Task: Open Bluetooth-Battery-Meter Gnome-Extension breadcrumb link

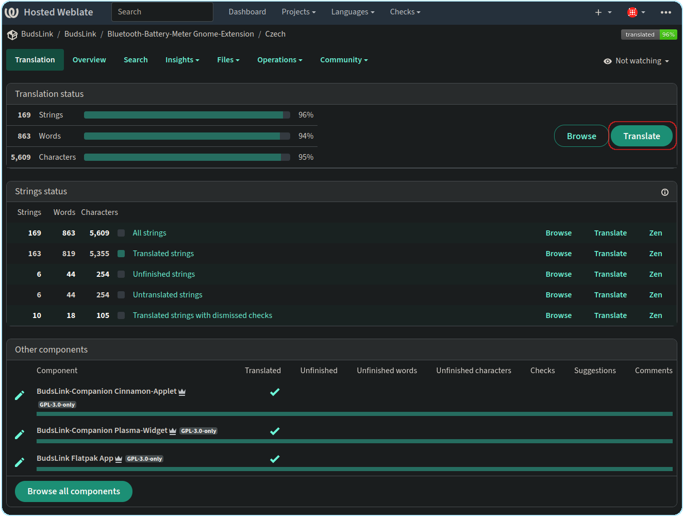Action: 180,34
